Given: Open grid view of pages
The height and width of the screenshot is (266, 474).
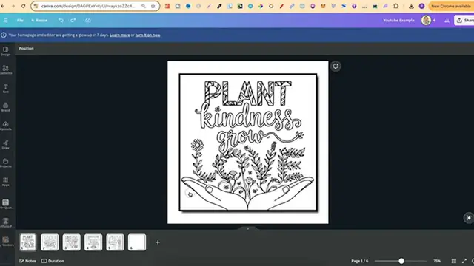Looking at the screenshot, I should coord(454,261).
